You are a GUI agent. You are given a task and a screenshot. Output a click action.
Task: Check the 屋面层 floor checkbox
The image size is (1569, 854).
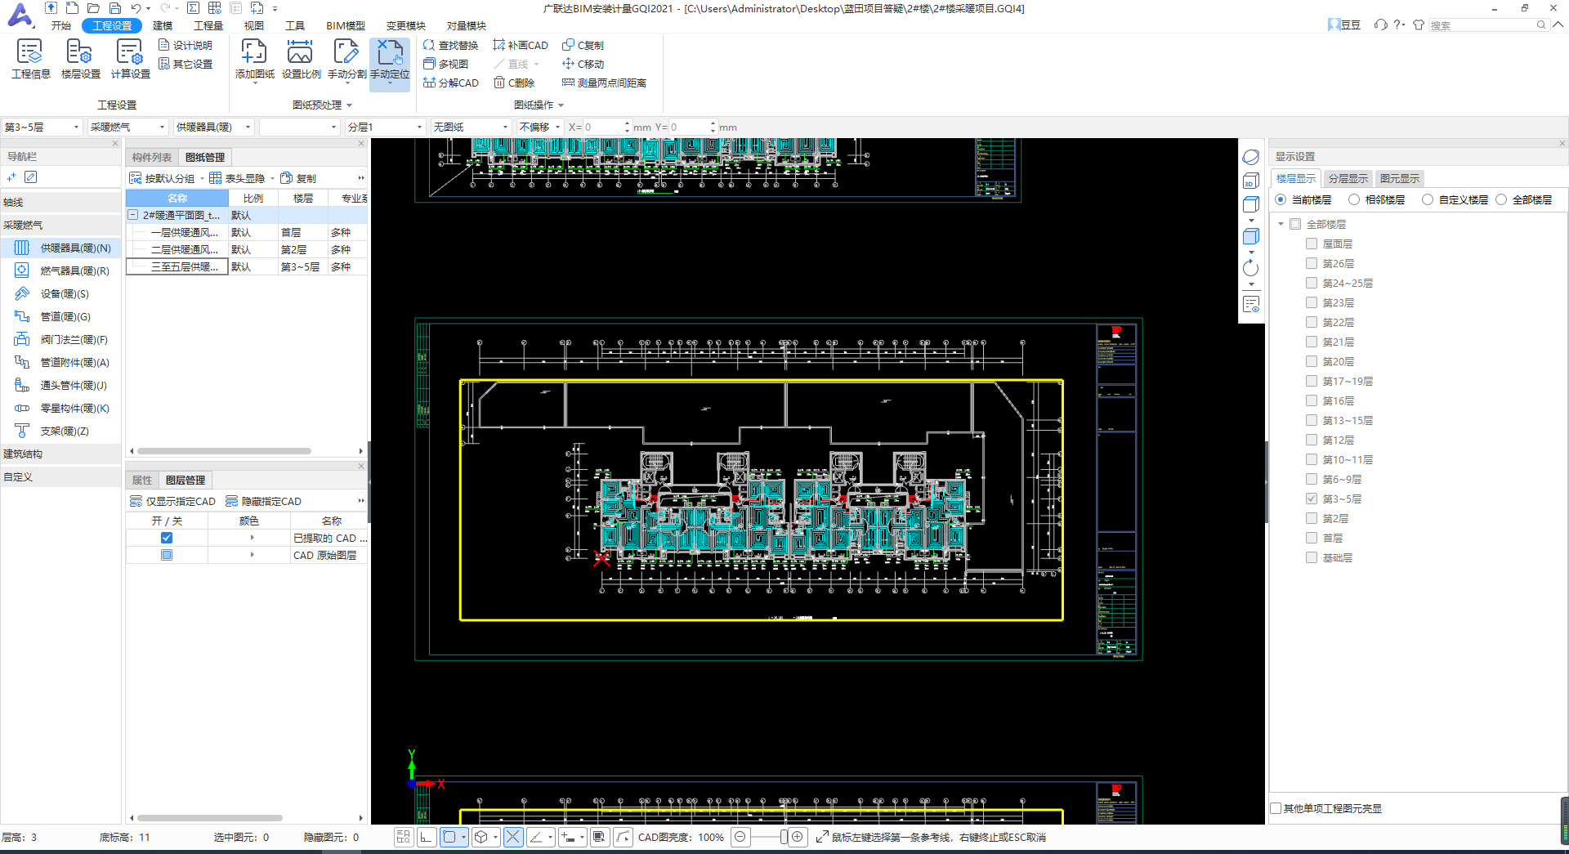click(1312, 244)
